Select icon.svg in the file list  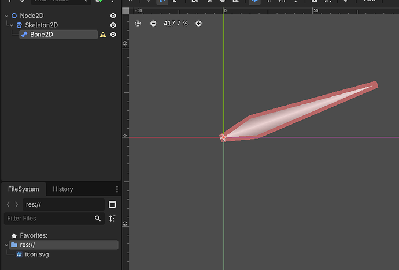37,254
